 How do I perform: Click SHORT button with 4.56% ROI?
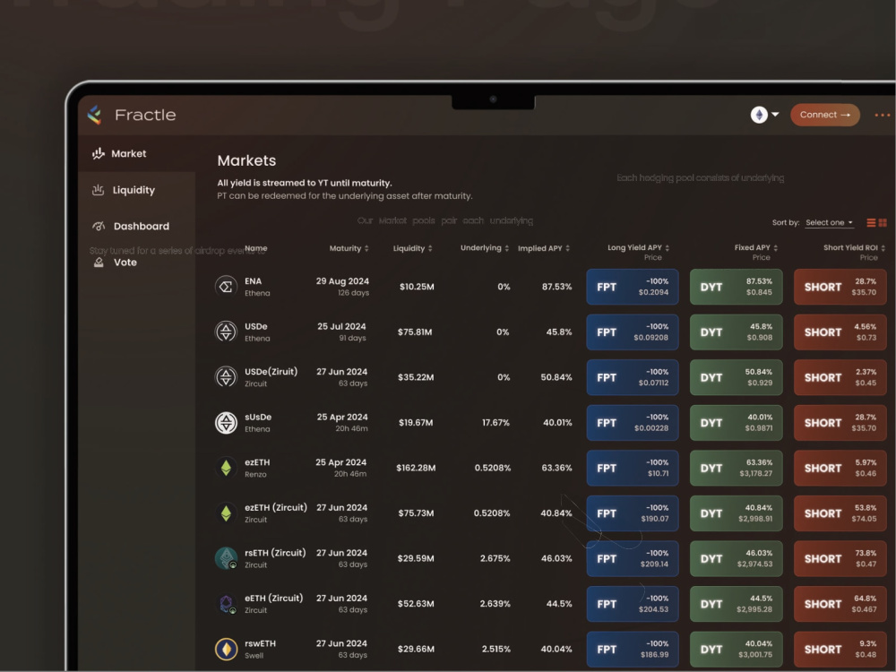pos(840,332)
